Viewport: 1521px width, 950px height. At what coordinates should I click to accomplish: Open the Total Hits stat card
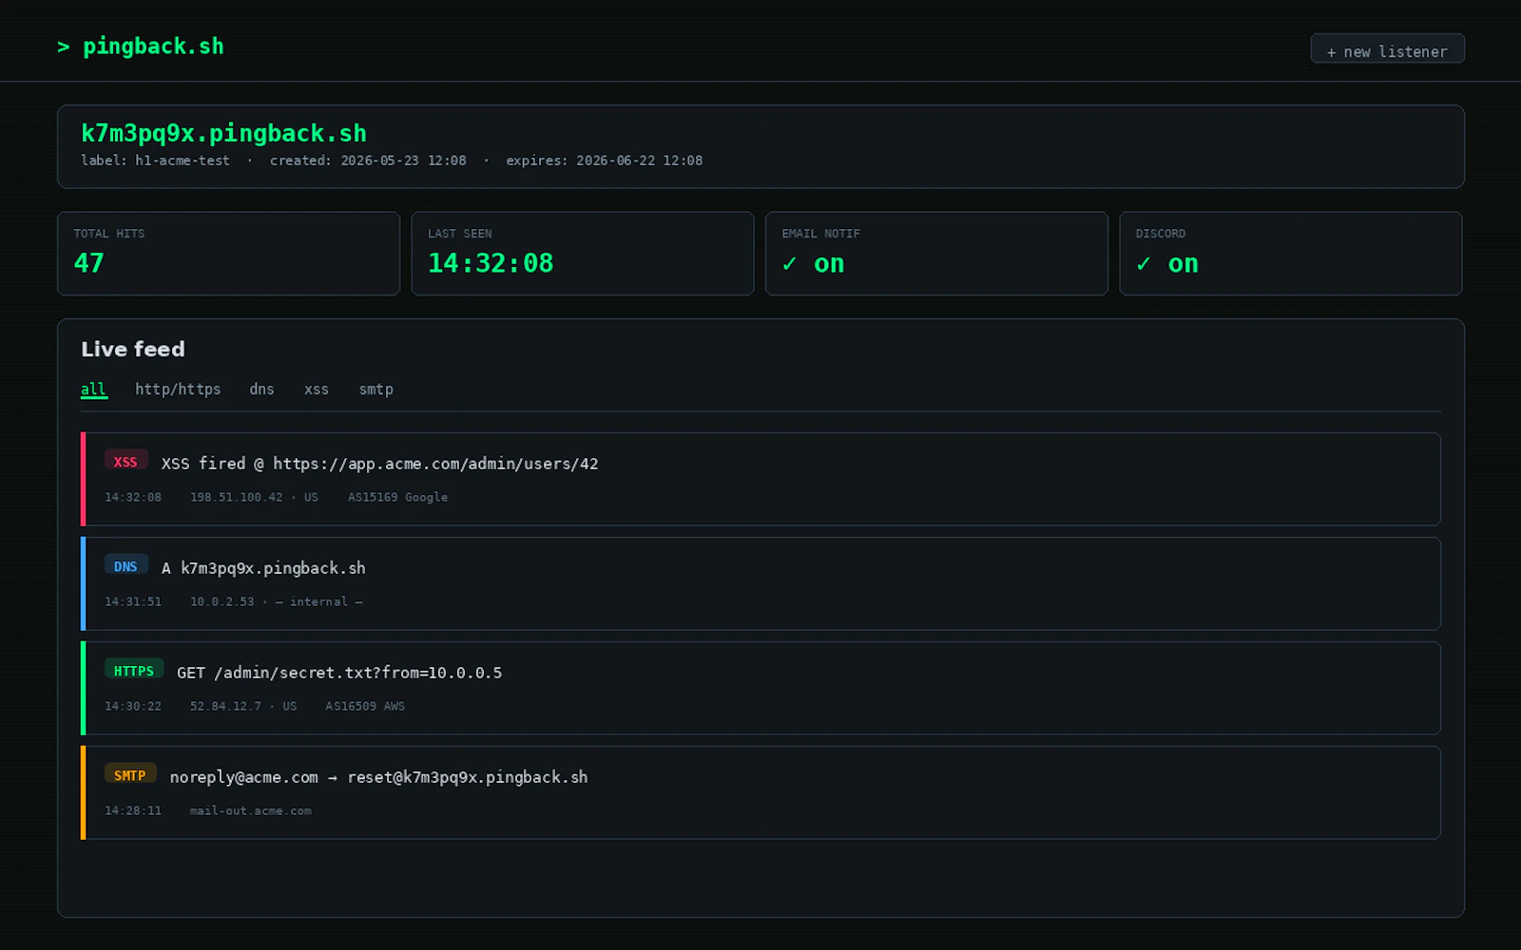point(228,254)
